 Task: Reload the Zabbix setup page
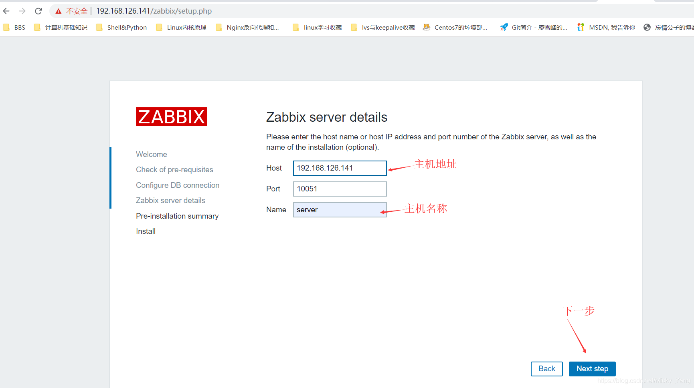(x=38, y=11)
